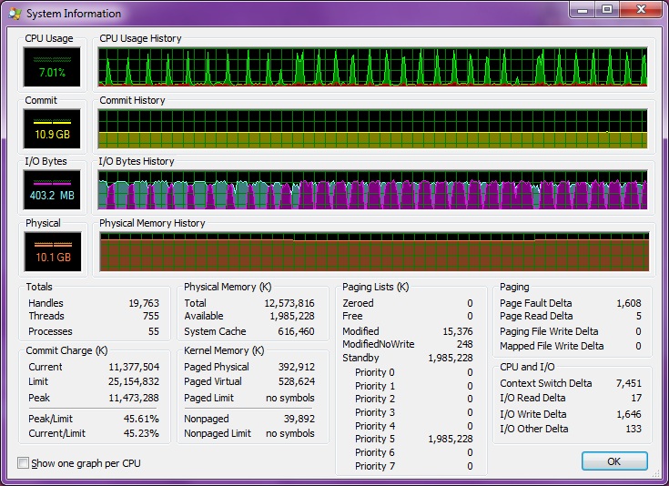Image resolution: width=669 pixels, height=486 pixels.
Task: Maximize the System Information window
Action: [607, 9]
